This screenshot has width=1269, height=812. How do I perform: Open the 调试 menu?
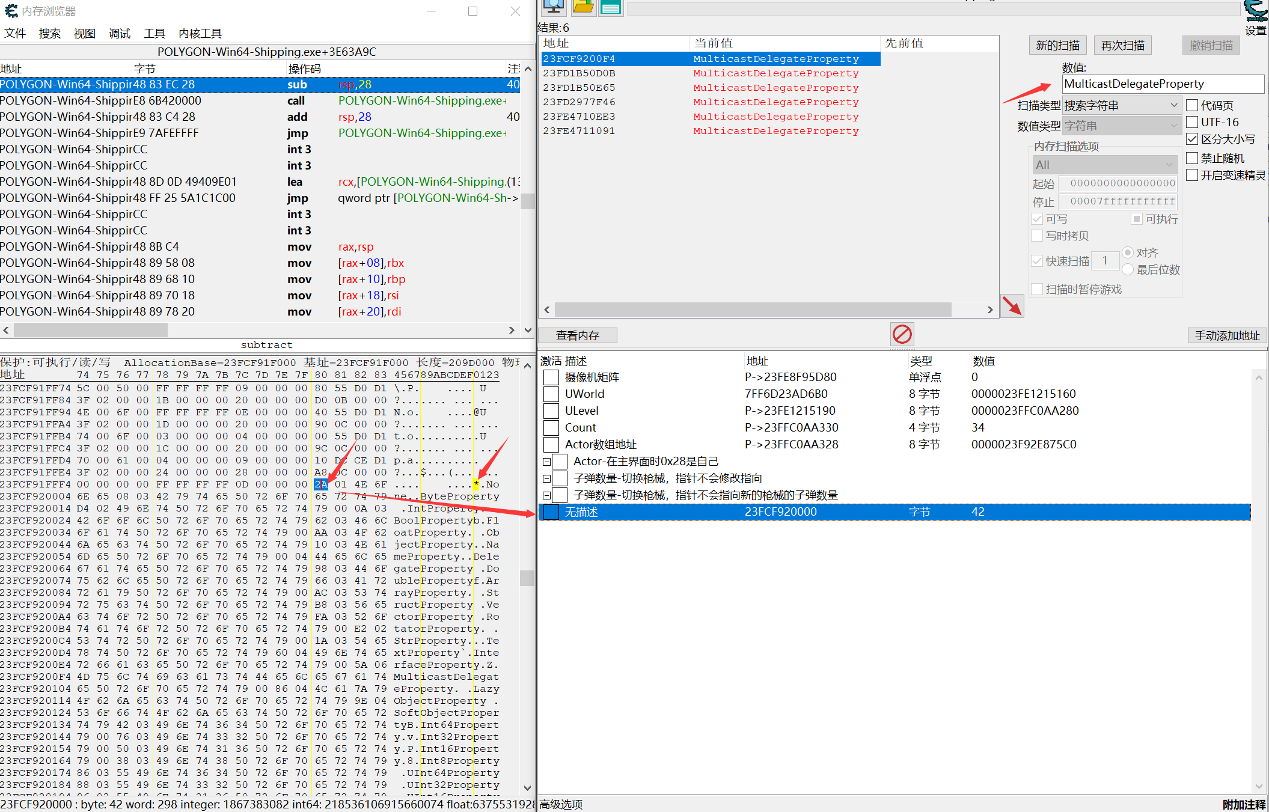pos(120,34)
